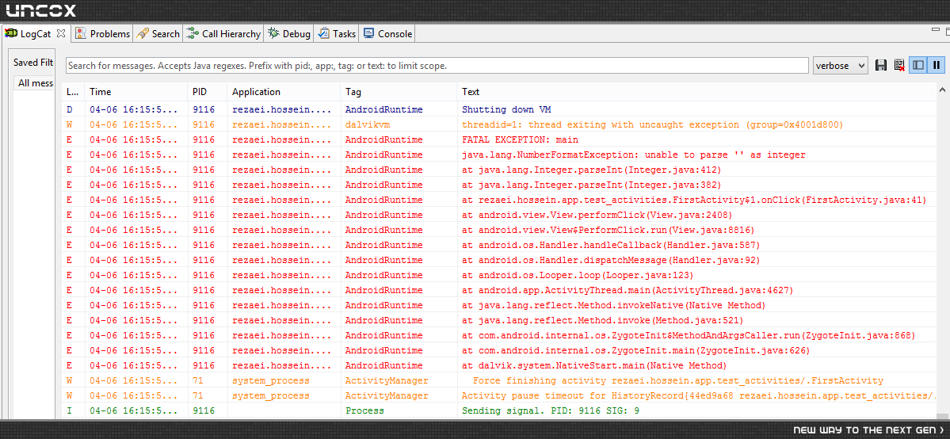Click the PID column header
The height and width of the screenshot is (439, 950).
click(x=208, y=92)
